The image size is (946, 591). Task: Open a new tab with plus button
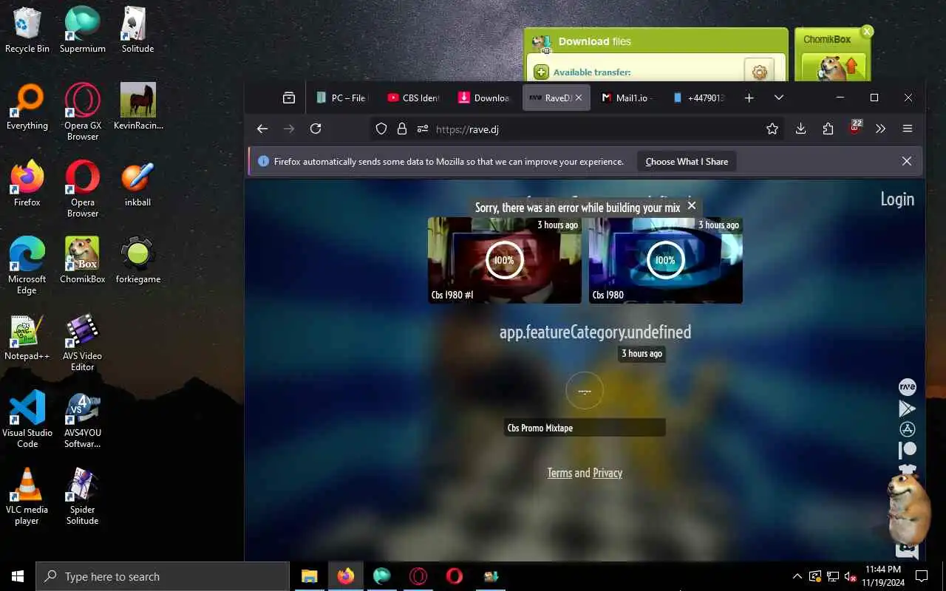click(x=749, y=98)
